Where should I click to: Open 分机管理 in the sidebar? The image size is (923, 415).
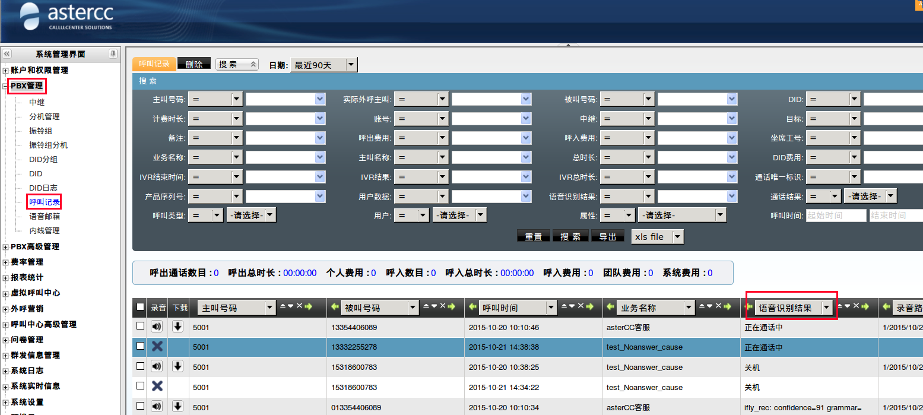pyautogui.click(x=45, y=117)
